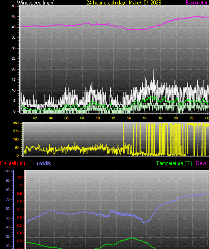Click the '100' humidity axis value
Image resolution: width=209 pixels, height=249 pixels.
click(x=7, y=171)
